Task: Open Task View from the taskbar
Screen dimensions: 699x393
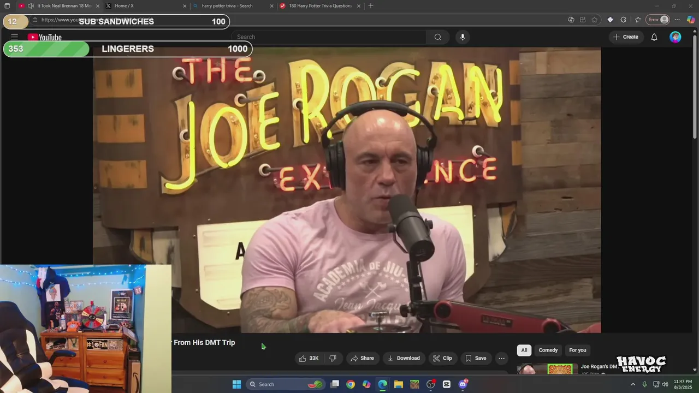Action: tap(335, 384)
